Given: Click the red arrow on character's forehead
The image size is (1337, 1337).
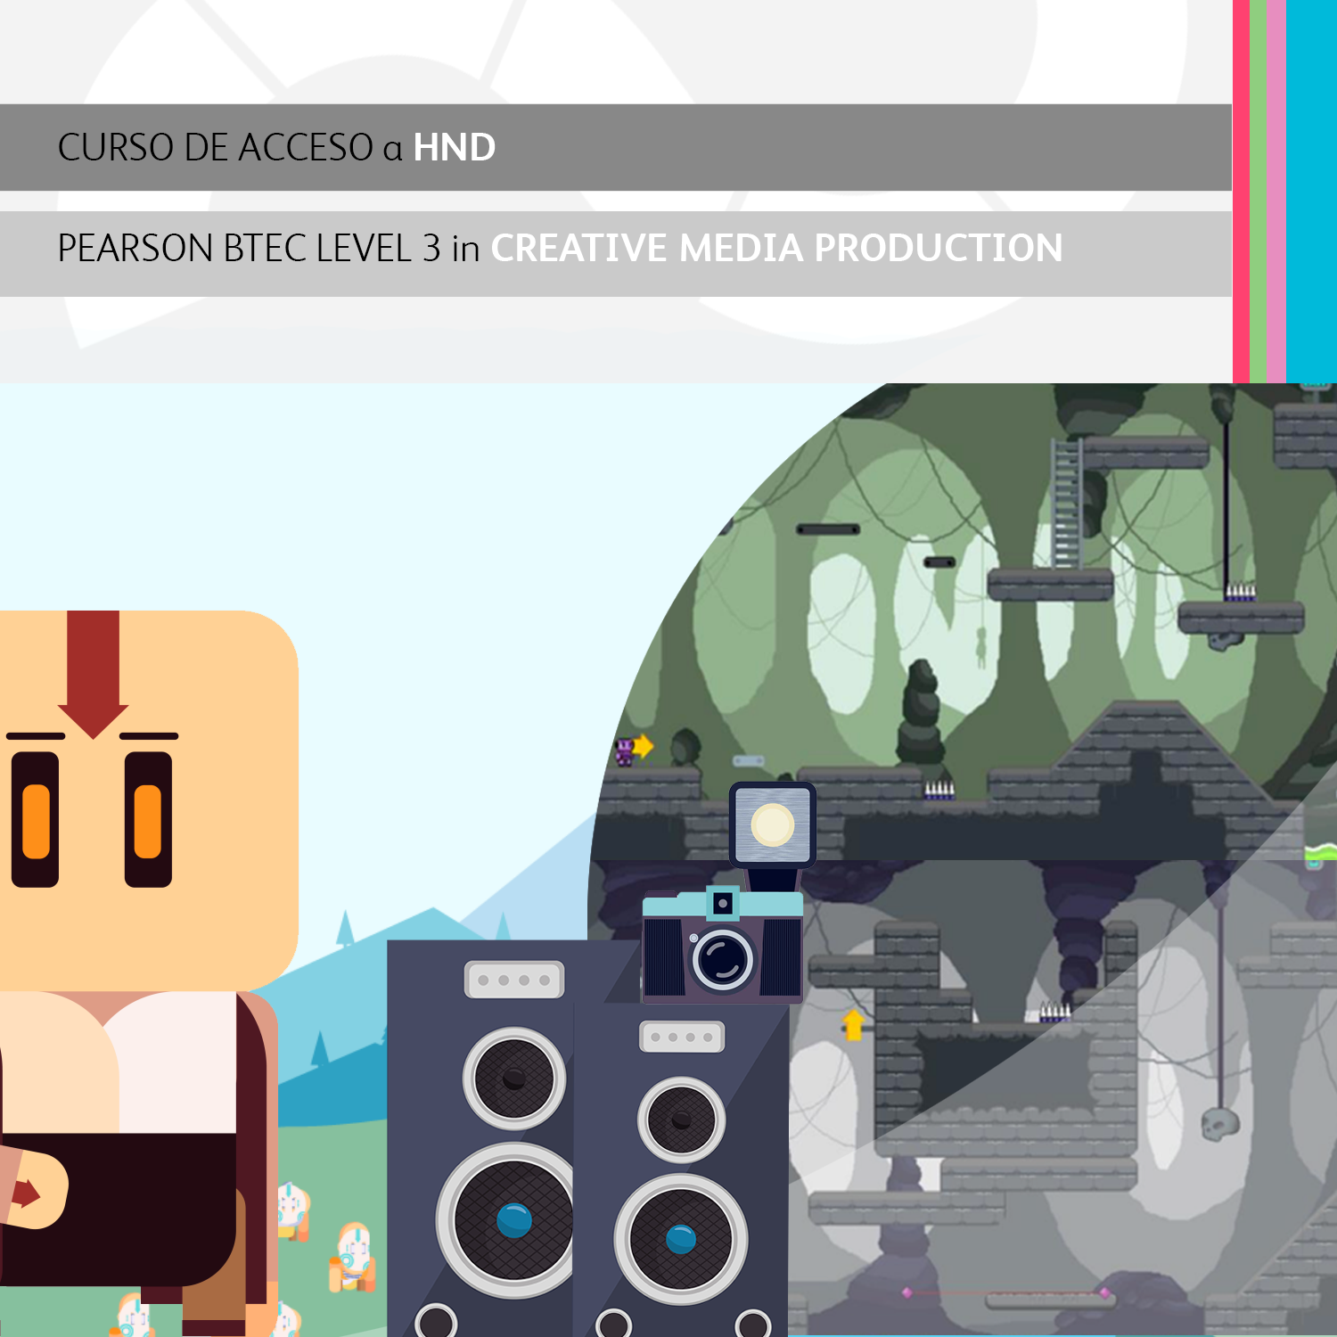Looking at the screenshot, I should click(94, 675).
